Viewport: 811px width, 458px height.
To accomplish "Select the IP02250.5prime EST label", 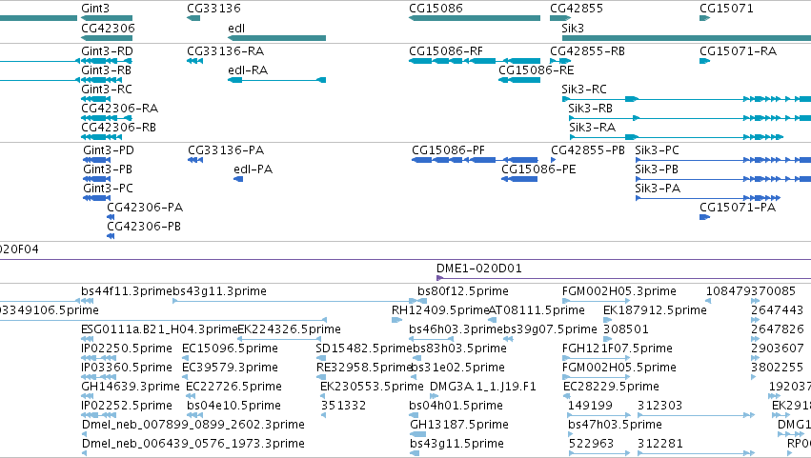I will [127, 348].
